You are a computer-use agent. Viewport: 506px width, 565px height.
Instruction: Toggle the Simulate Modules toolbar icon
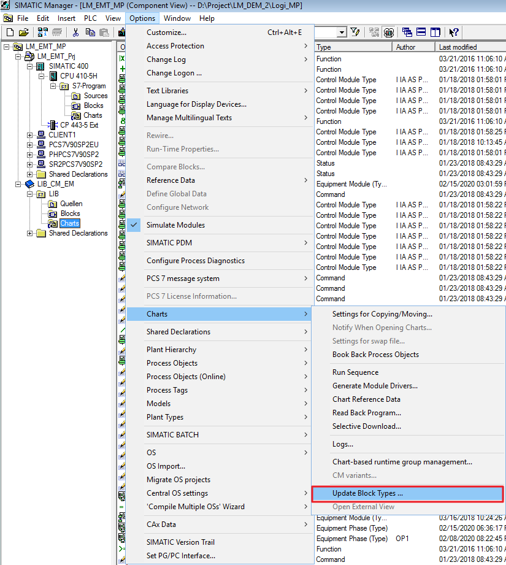coord(389,33)
